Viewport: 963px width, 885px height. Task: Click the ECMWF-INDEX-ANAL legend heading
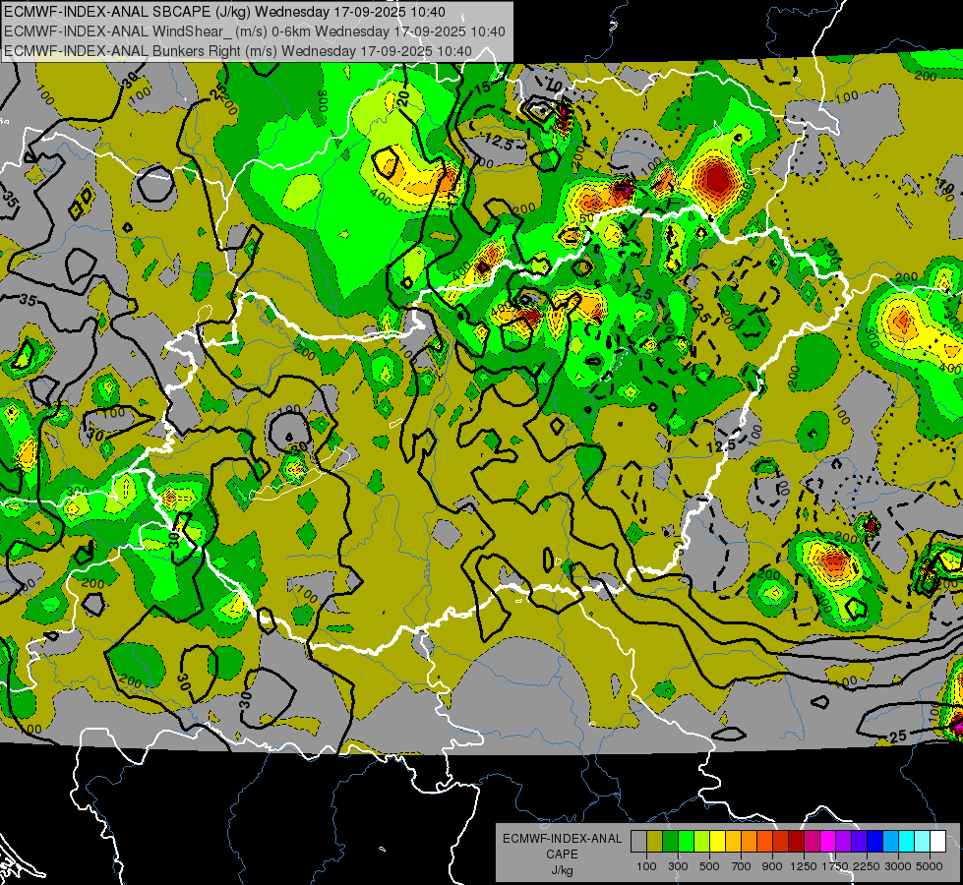click(562, 839)
